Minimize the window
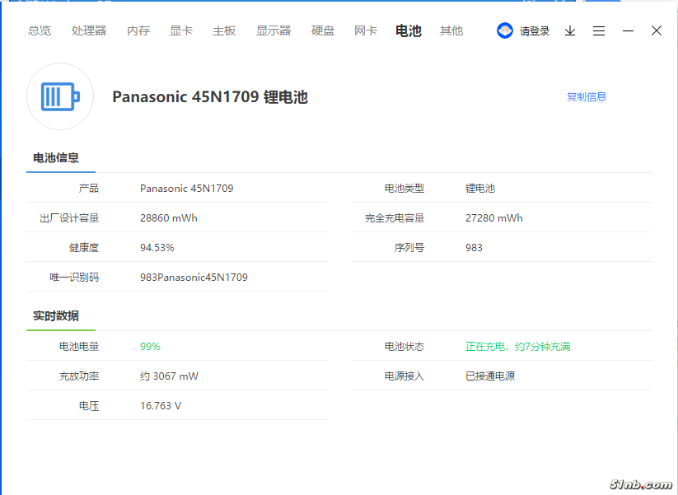This screenshot has height=495, width=678. tap(628, 30)
